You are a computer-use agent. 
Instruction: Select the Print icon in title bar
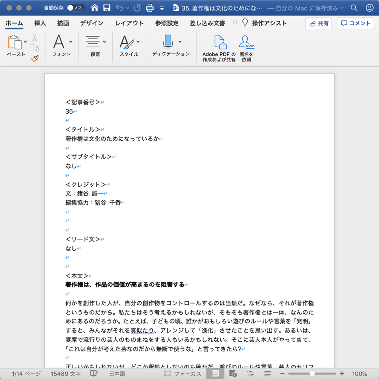click(149, 7)
